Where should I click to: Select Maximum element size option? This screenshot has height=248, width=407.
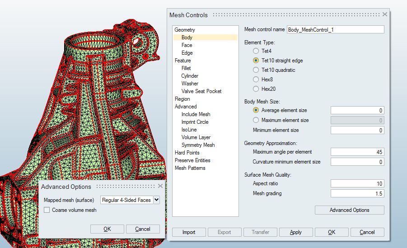pyautogui.click(x=256, y=120)
